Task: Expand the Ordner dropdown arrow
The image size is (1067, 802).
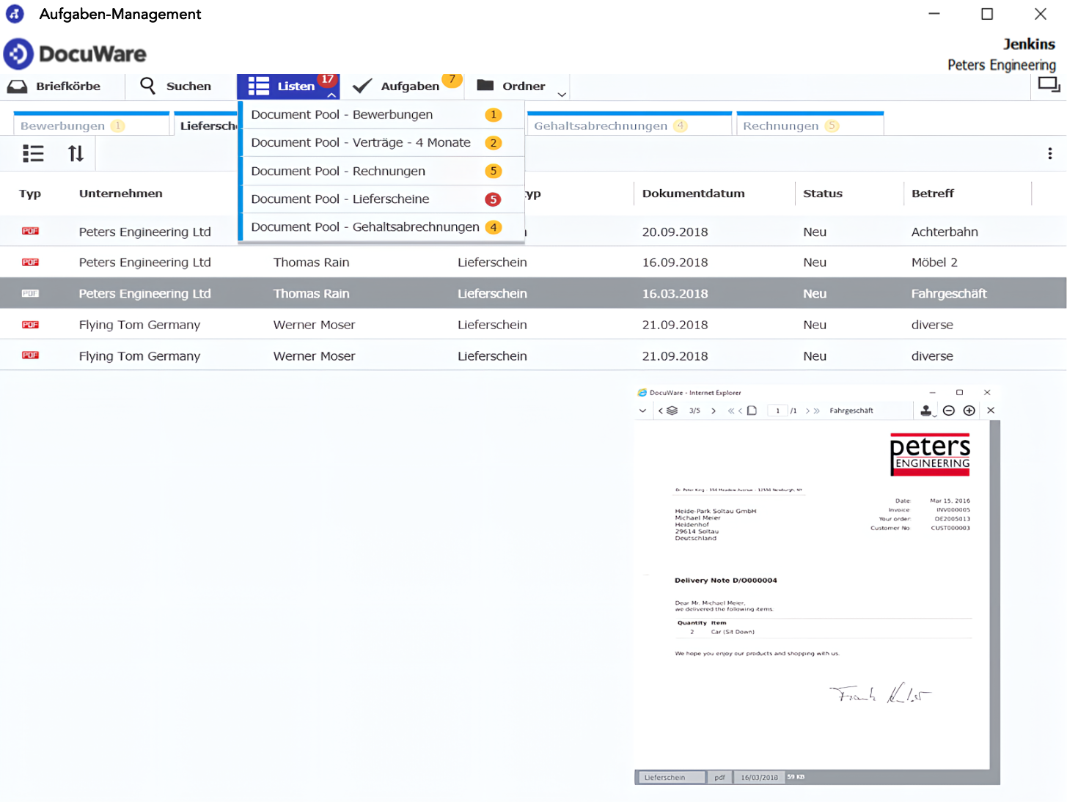Action: pos(562,94)
